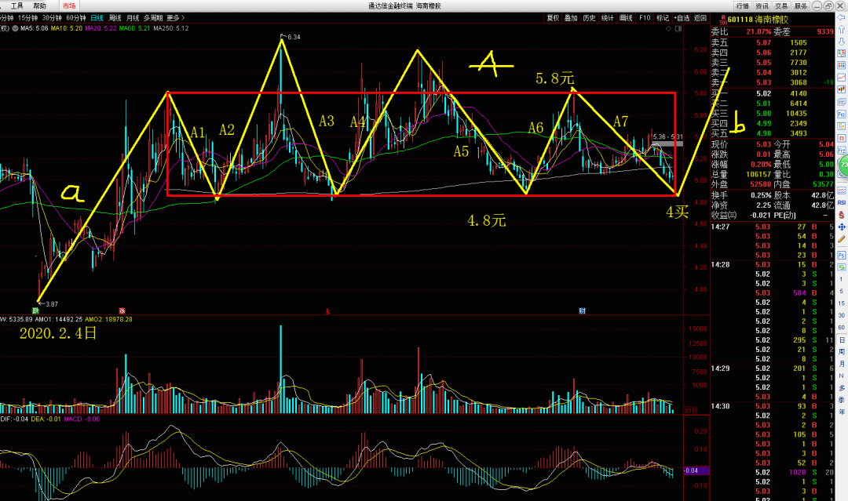Open the line chart sidebar icon
This screenshot has width=848, height=501.
pos(842,77)
